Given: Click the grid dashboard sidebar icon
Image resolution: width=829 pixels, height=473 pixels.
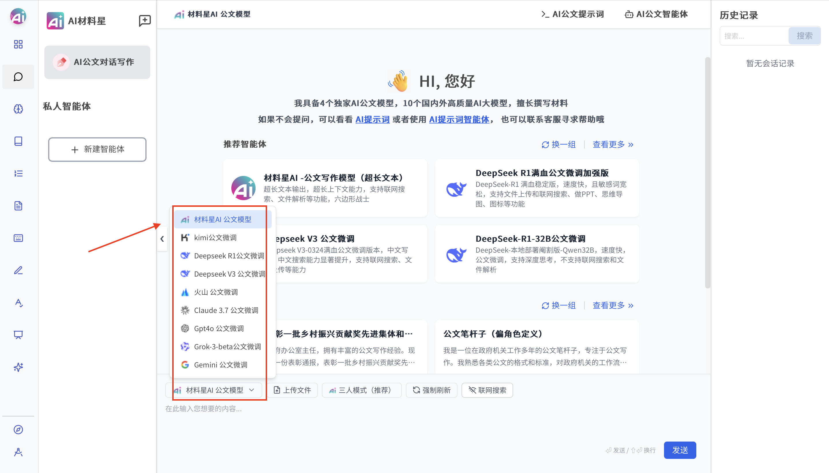Looking at the screenshot, I should pyautogui.click(x=18, y=44).
